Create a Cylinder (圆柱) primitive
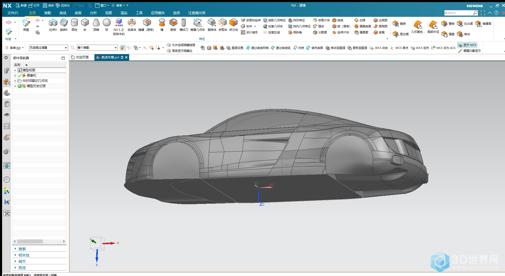Image resolution: width=505 pixels, height=276 pixels. (74, 24)
